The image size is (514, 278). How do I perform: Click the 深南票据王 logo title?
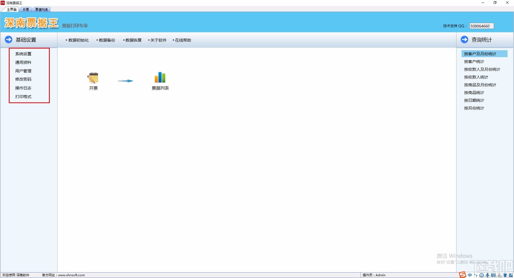tap(31, 23)
